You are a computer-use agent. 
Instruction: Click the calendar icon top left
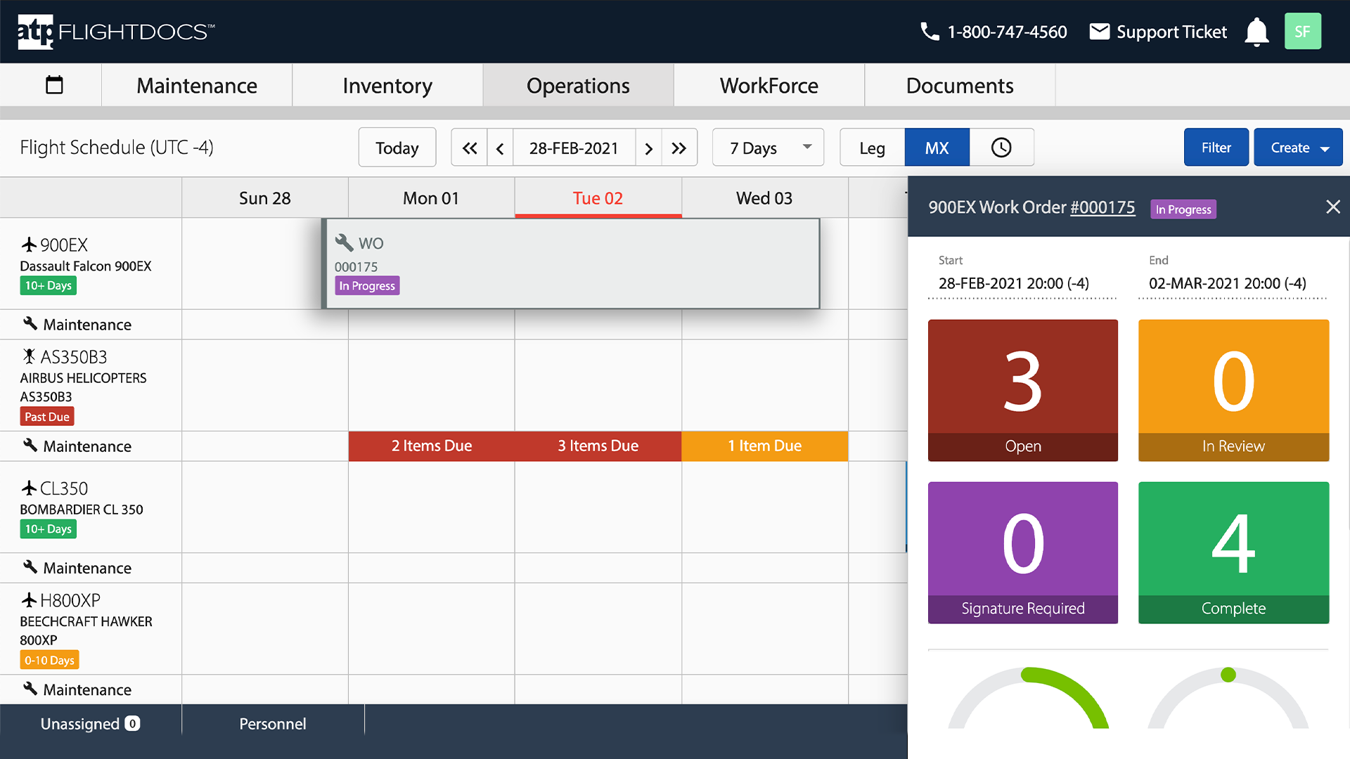(53, 84)
